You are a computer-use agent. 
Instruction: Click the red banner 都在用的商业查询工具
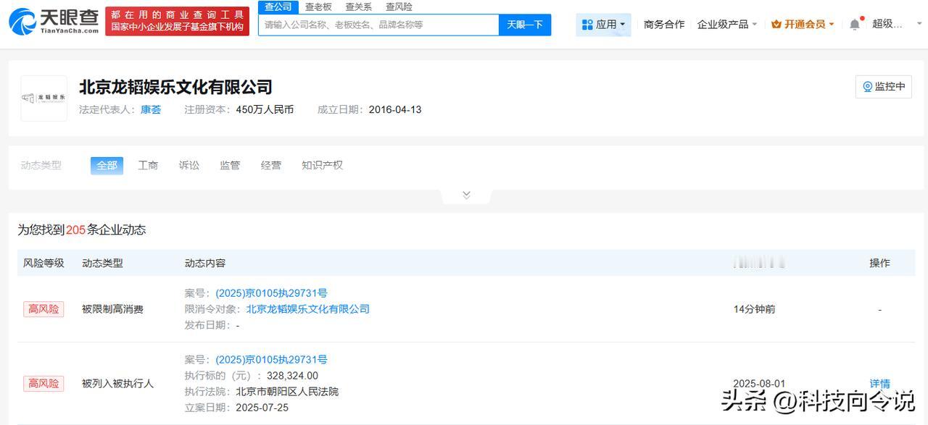point(177,21)
